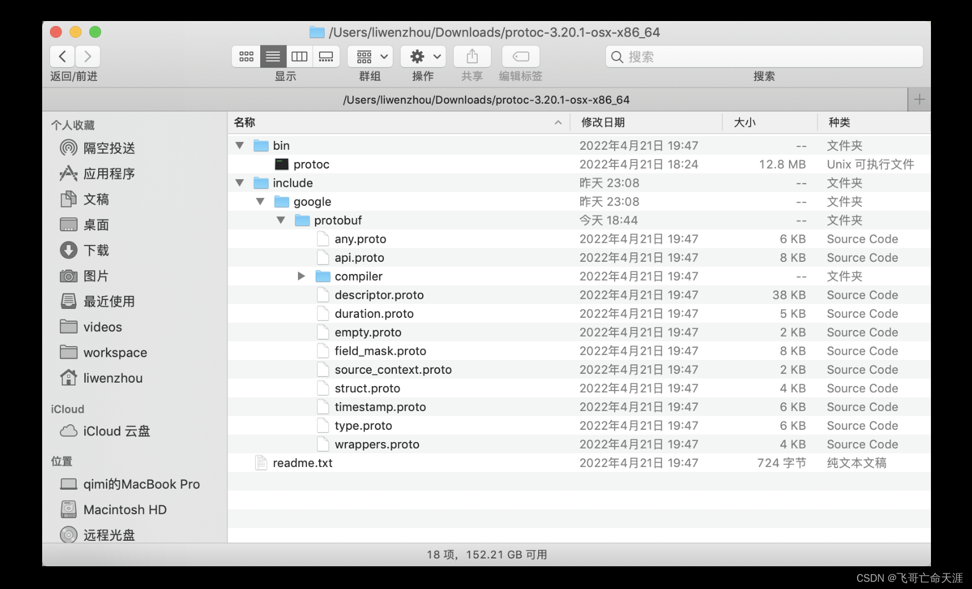Expand the compiler folder triangle
Image resolution: width=972 pixels, height=589 pixels.
301,276
